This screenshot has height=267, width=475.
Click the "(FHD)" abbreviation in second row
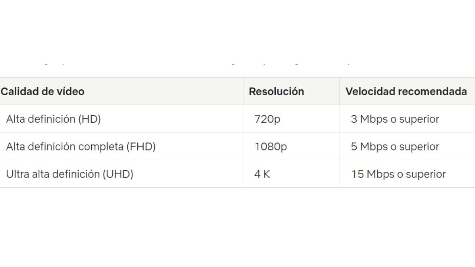(x=141, y=146)
